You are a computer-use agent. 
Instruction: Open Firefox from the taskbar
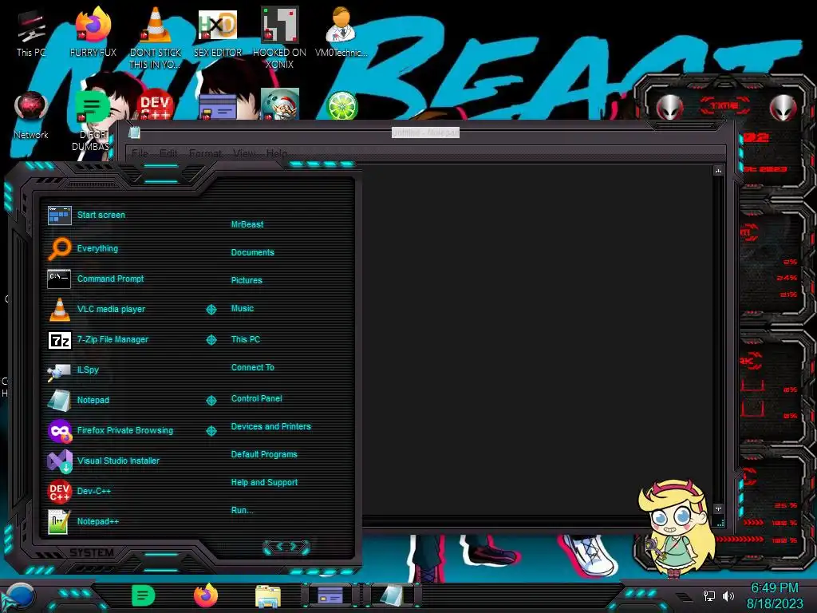pyautogui.click(x=206, y=595)
